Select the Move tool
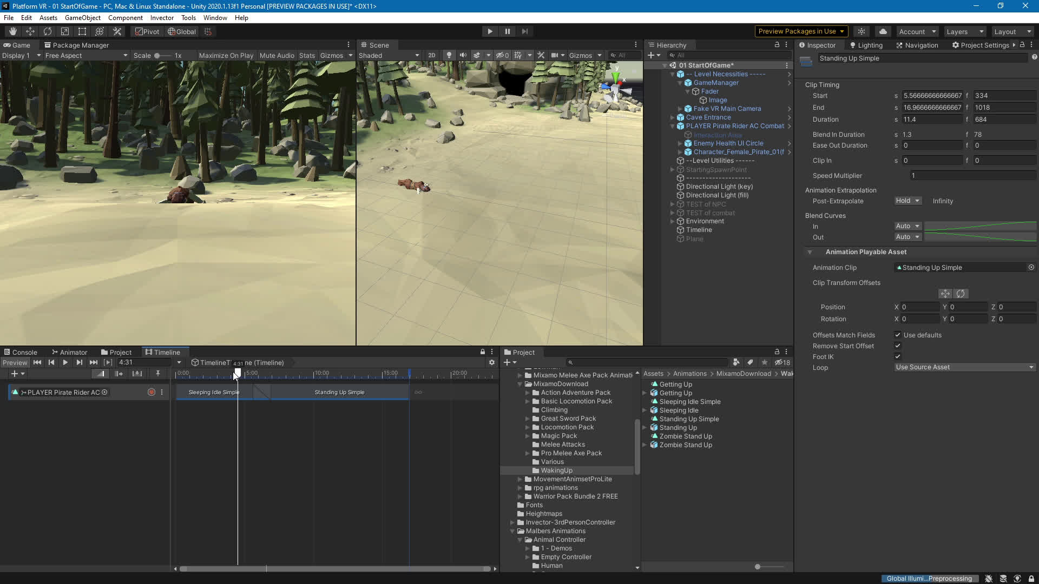This screenshot has height=584, width=1039. click(x=30, y=31)
